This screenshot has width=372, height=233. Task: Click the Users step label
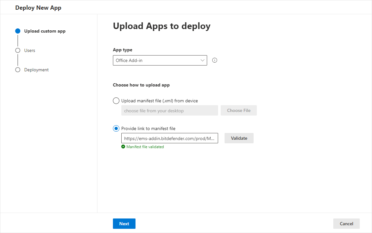29,50
